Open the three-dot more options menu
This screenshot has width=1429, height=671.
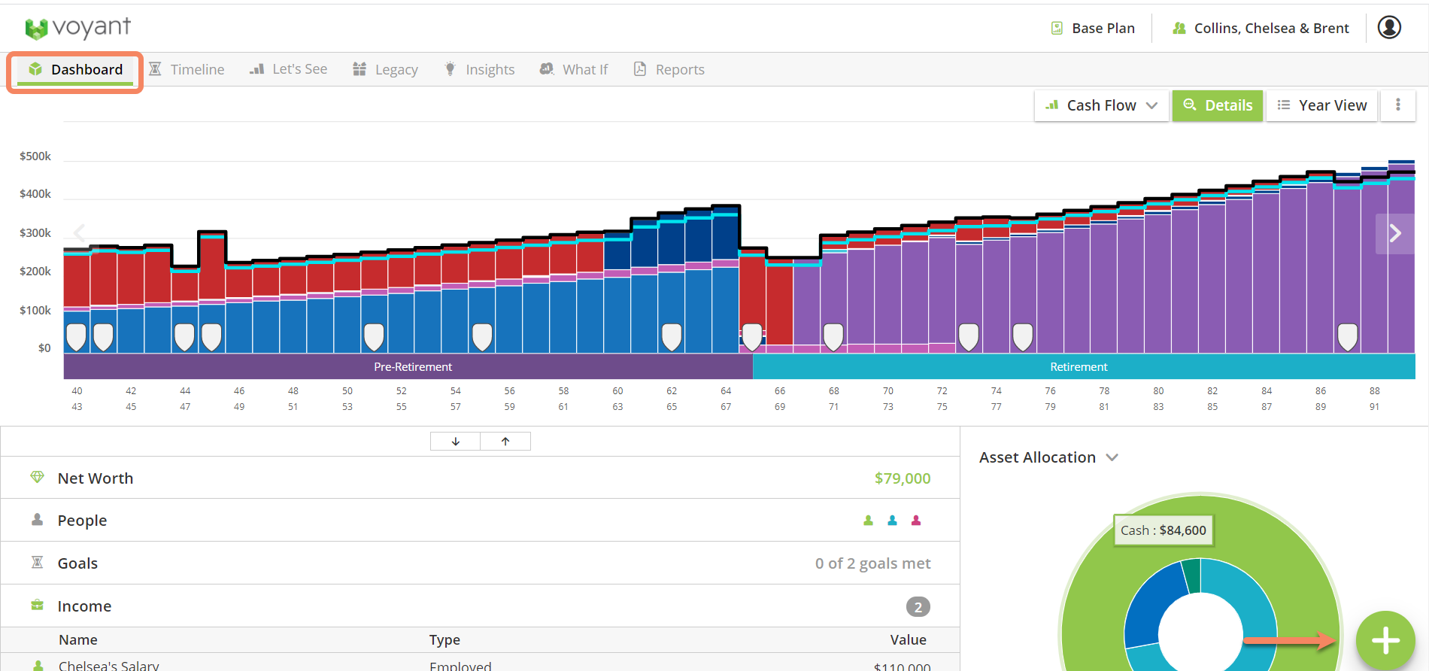1397,105
